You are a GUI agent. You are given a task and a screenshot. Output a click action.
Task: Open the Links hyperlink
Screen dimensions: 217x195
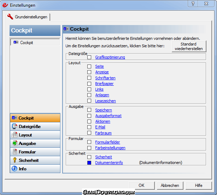(99, 89)
